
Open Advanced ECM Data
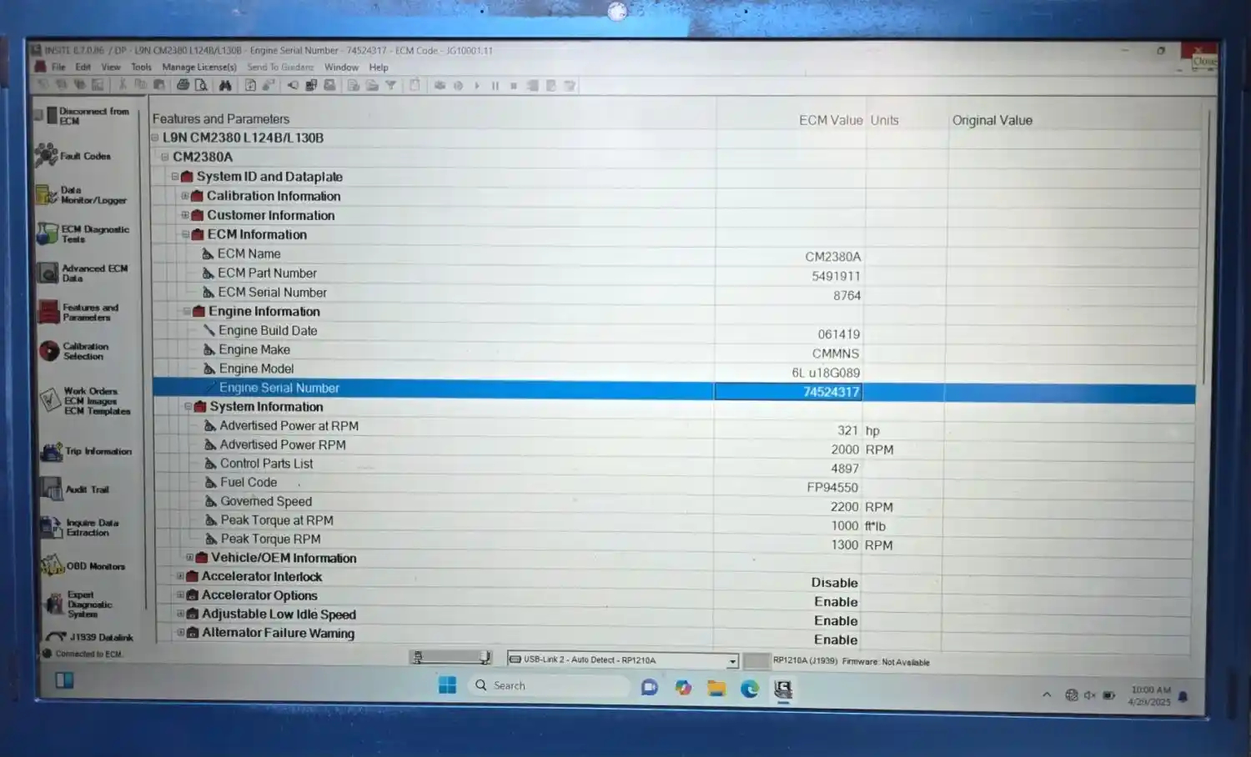pyautogui.click(x=93, y=273)
